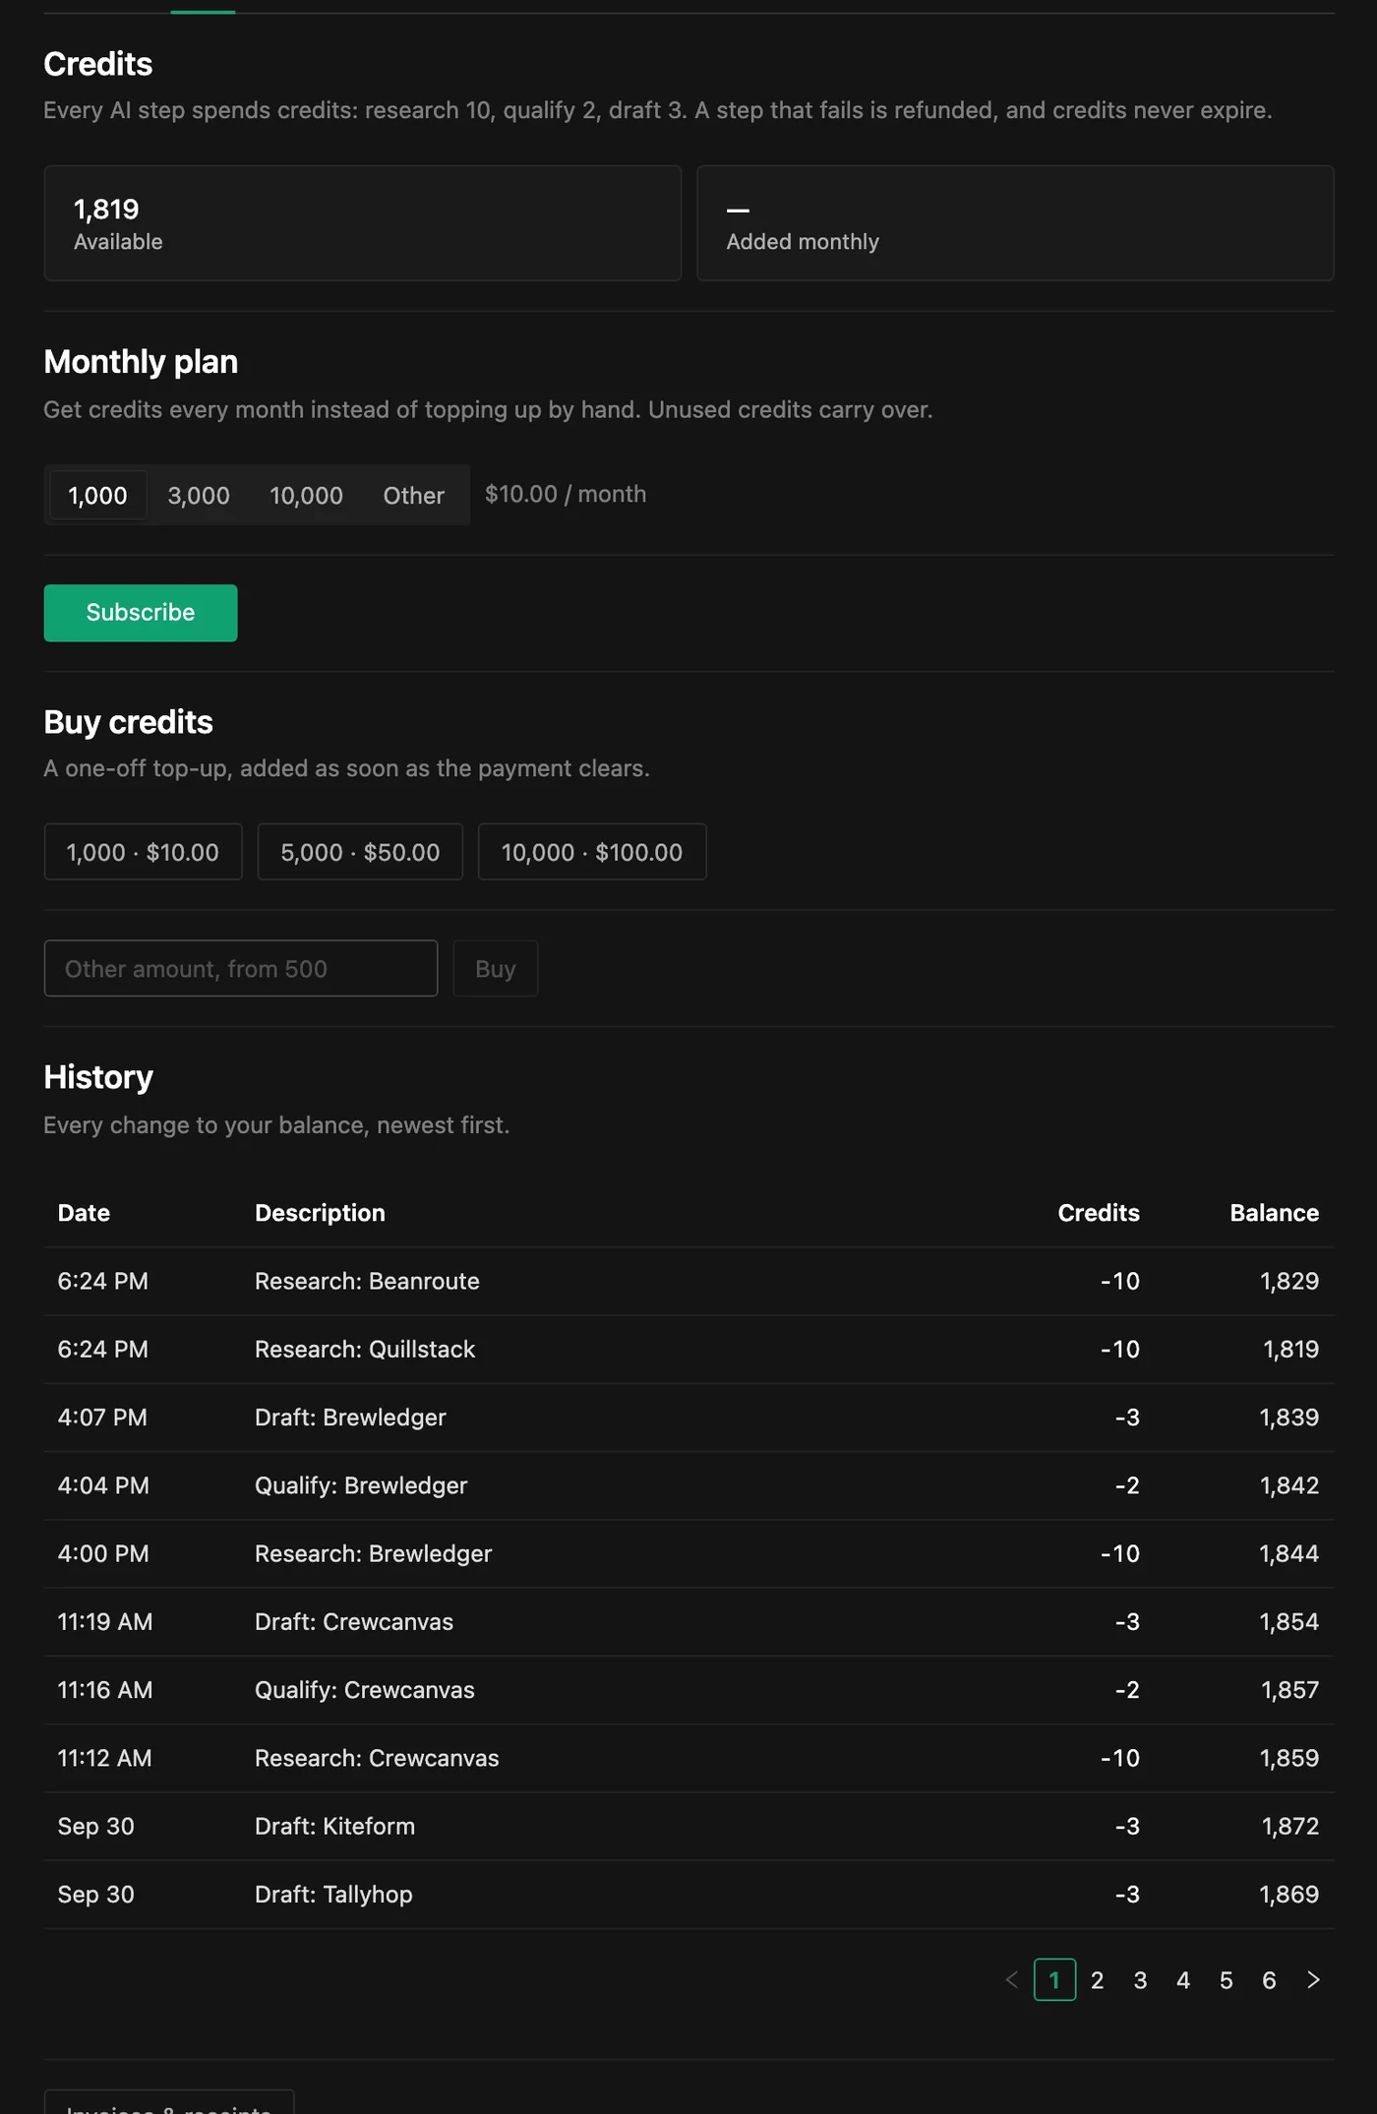Open history page 1

click(x=1054, y=1979)
